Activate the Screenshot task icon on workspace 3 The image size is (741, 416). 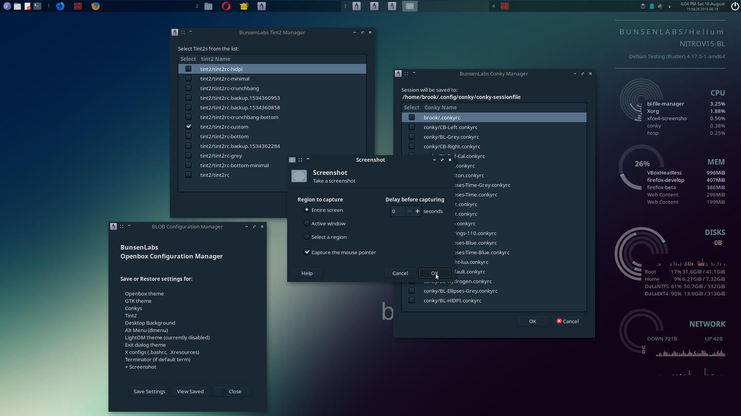tap(410, 6)
